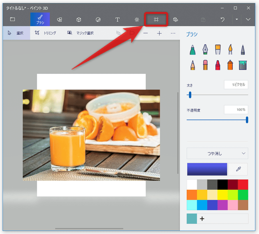Select the Canvas tool in top toolbar
The width and height of the screenshot is (259, 234).
coord(156,19)
